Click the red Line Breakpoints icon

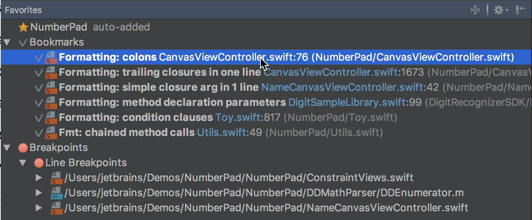tap(39, 163)
